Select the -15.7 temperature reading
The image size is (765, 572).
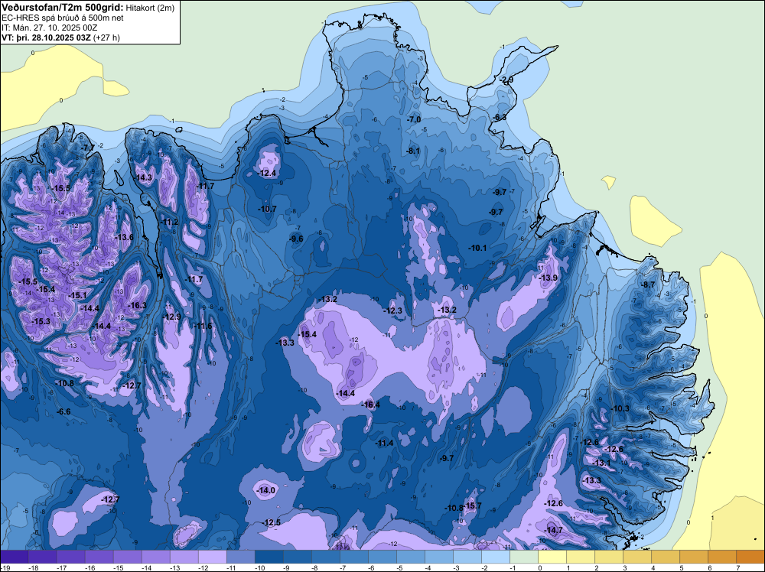(x=473, y=505)
